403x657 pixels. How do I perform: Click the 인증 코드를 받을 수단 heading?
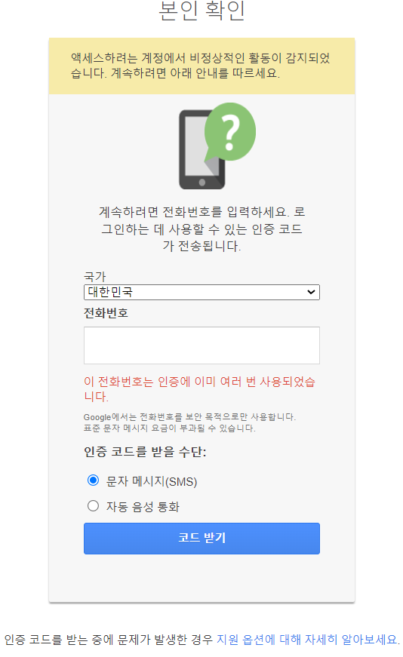[x=145, y=452]
